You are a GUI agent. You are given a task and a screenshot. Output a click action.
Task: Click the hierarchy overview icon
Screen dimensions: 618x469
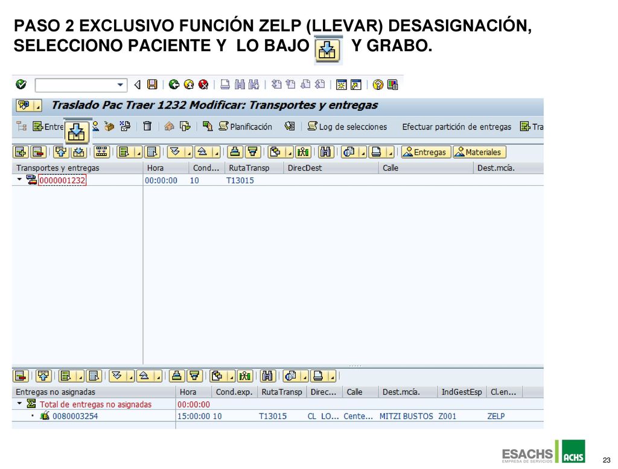click(x=22, y=127)
